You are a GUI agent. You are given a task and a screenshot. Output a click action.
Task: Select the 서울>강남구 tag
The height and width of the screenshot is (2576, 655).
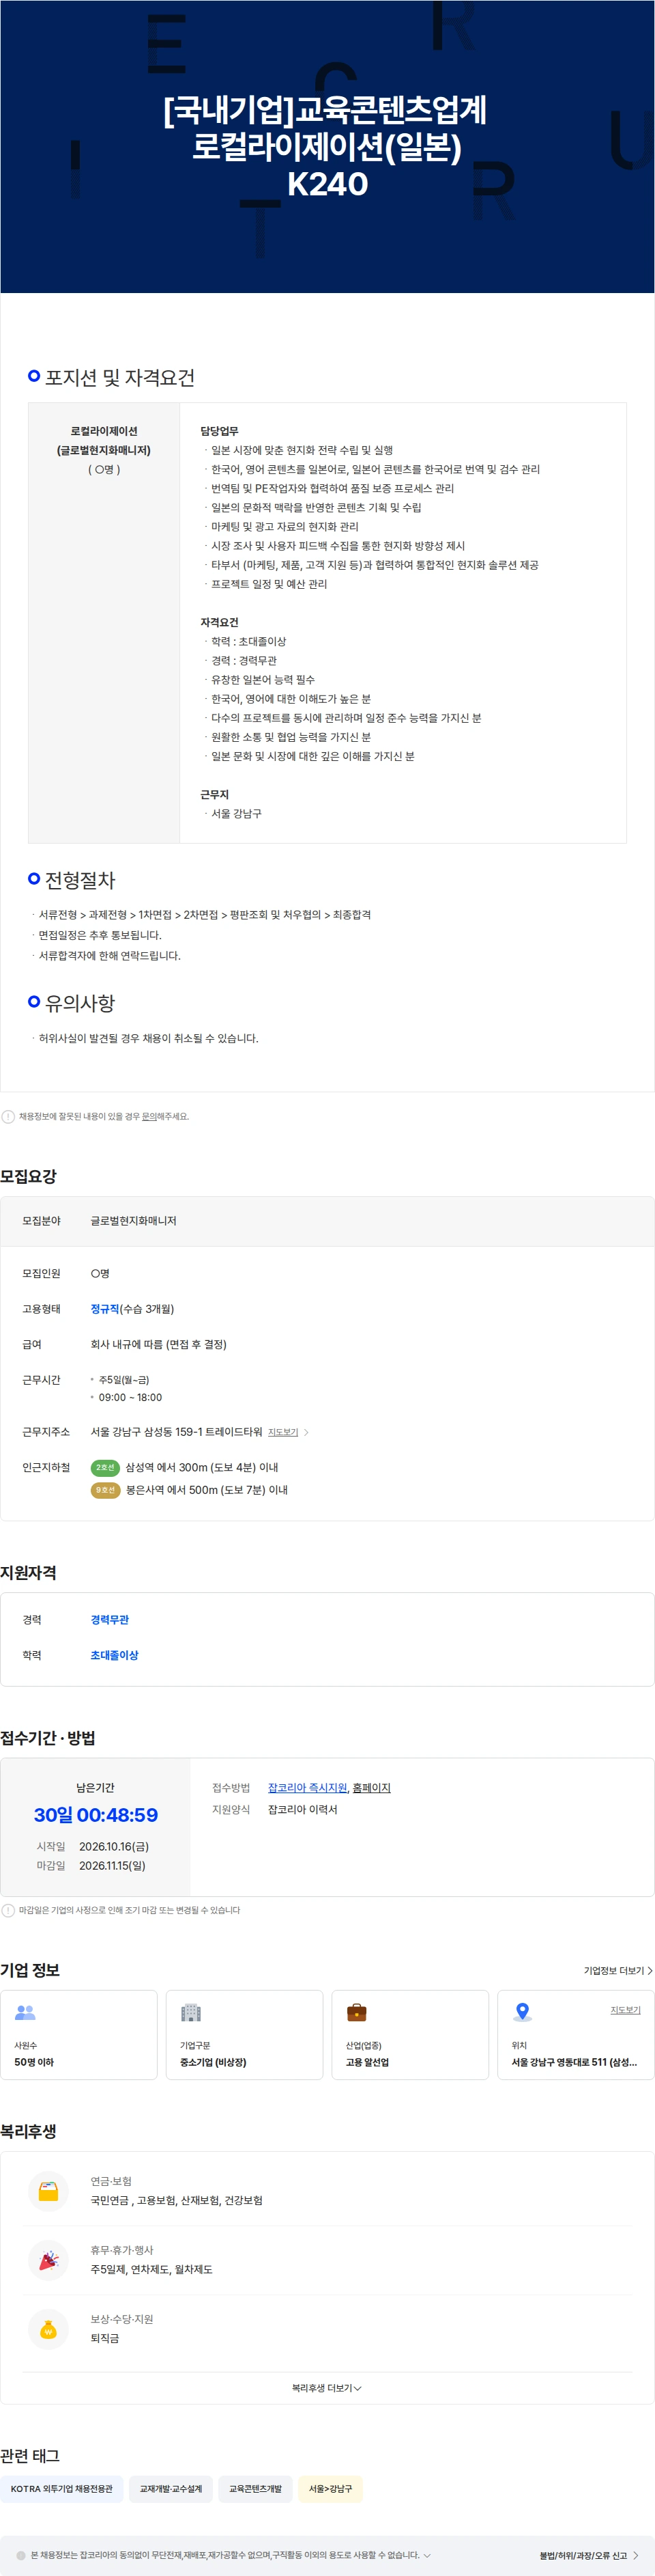tap(330, 2489)
